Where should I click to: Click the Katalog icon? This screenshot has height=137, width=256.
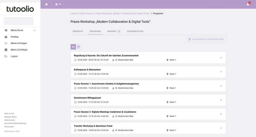point(6,37)
